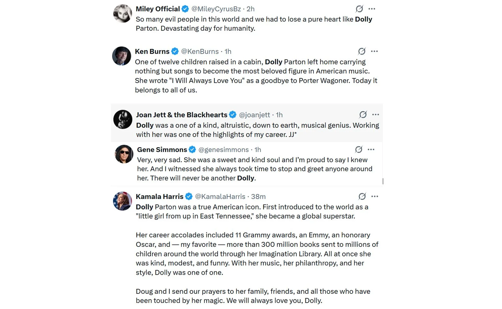The image size is (502, 309).
Task: Open three-dot menu on Joan Jett tweet
Action: click(x=376, y=115)
